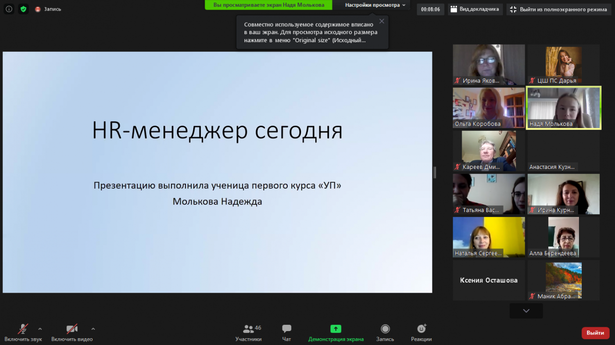
Task: Open the meeting info icon
Action: [x=9, y=9]
